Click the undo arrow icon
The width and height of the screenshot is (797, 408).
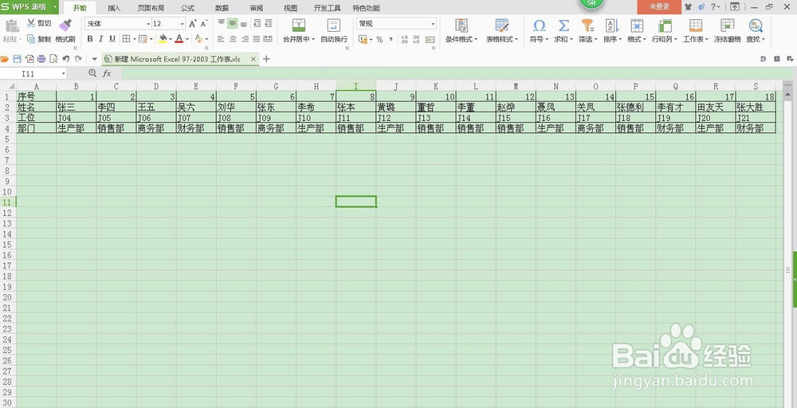click(66, 59)
